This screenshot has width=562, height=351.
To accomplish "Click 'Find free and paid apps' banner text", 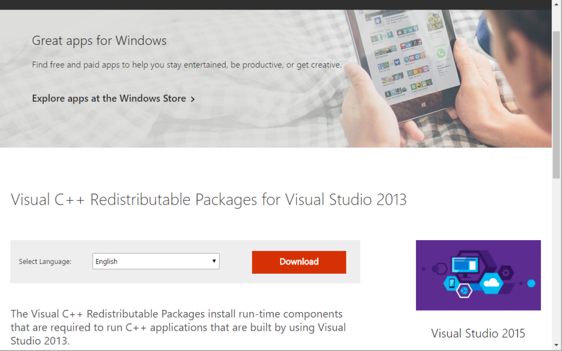I will 187,65.
